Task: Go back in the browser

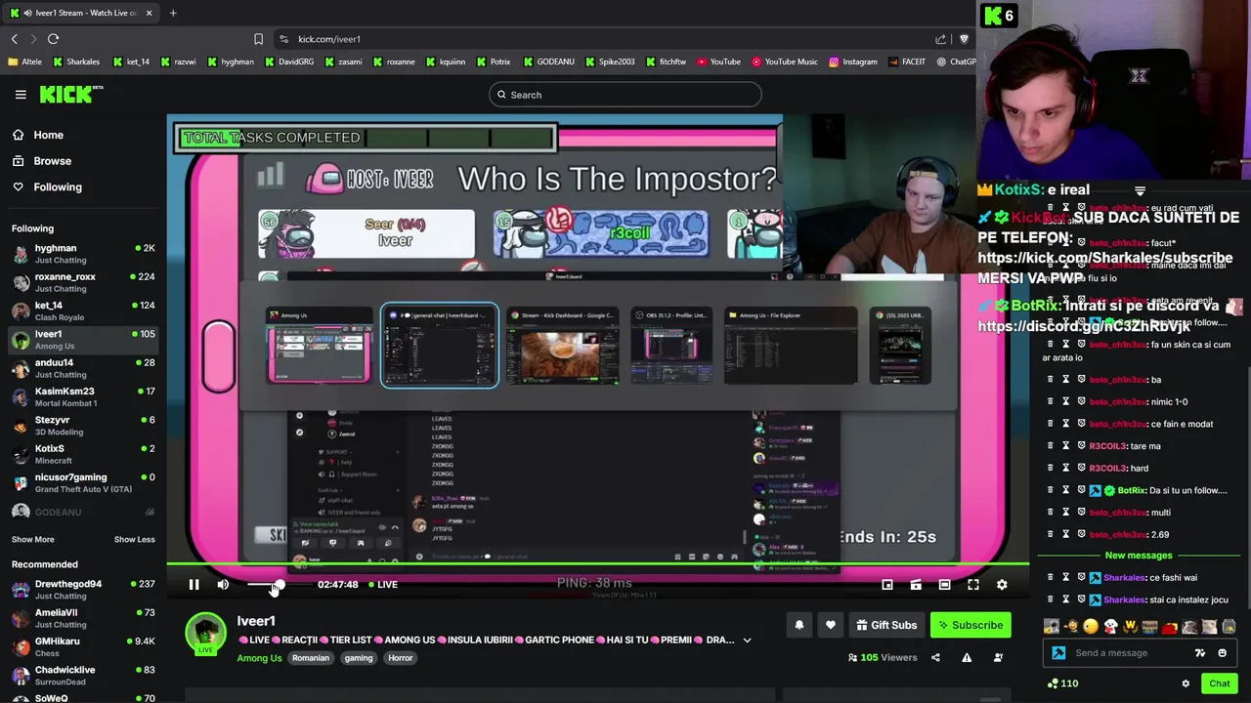Action: point(15,39)
